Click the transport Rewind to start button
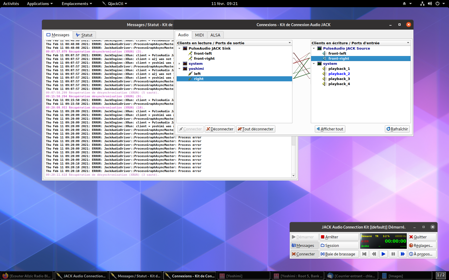This screenshot has width=449, height=280. [364, 254]
